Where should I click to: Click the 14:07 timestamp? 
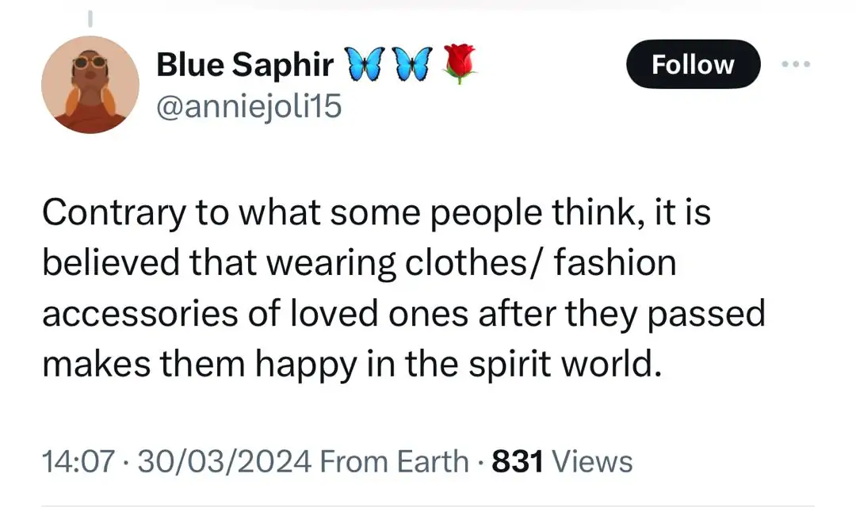pos(78,461)
